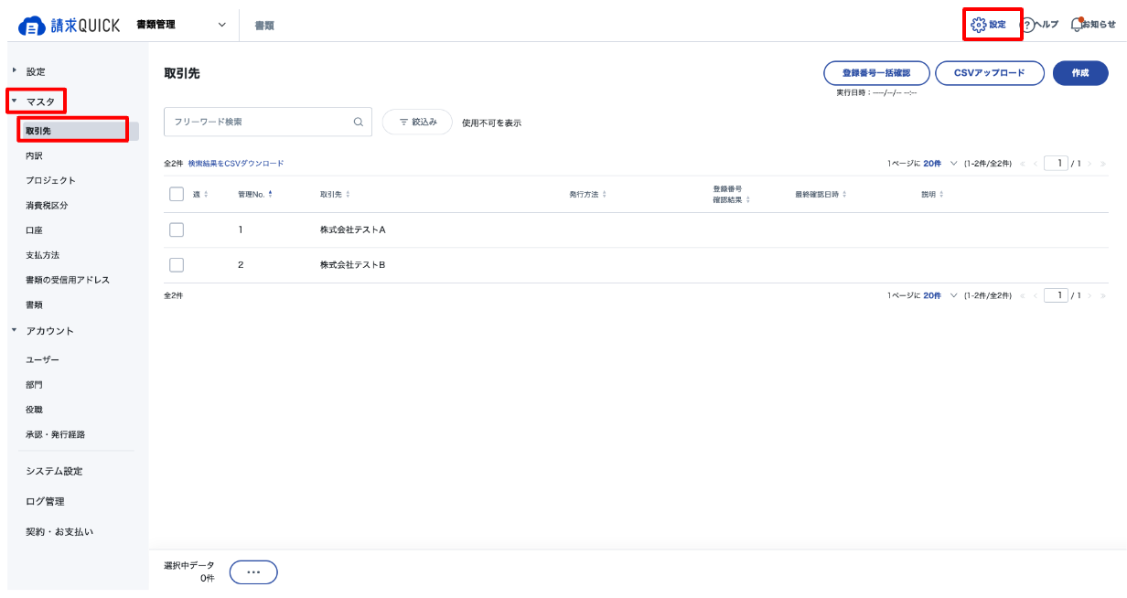
Task: Switch to the 書類 header tab
Action: coord(264,26)
